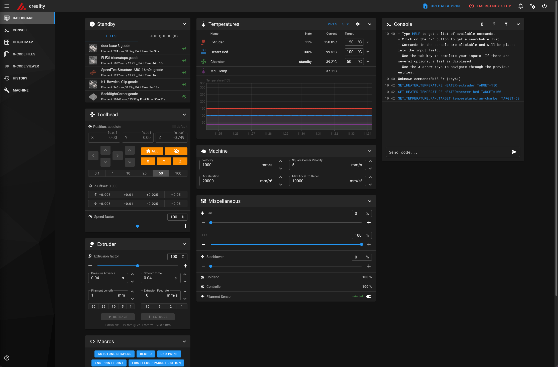
Task: Open temperature panel gear settings
Action: pyautogui.click(x=358, y=24)
